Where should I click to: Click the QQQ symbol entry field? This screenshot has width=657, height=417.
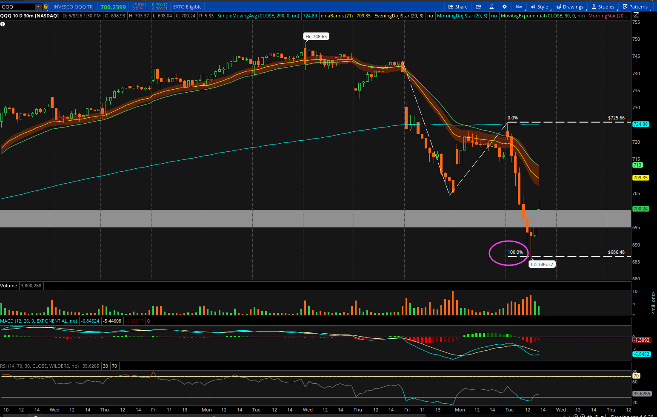pos(17,7)
